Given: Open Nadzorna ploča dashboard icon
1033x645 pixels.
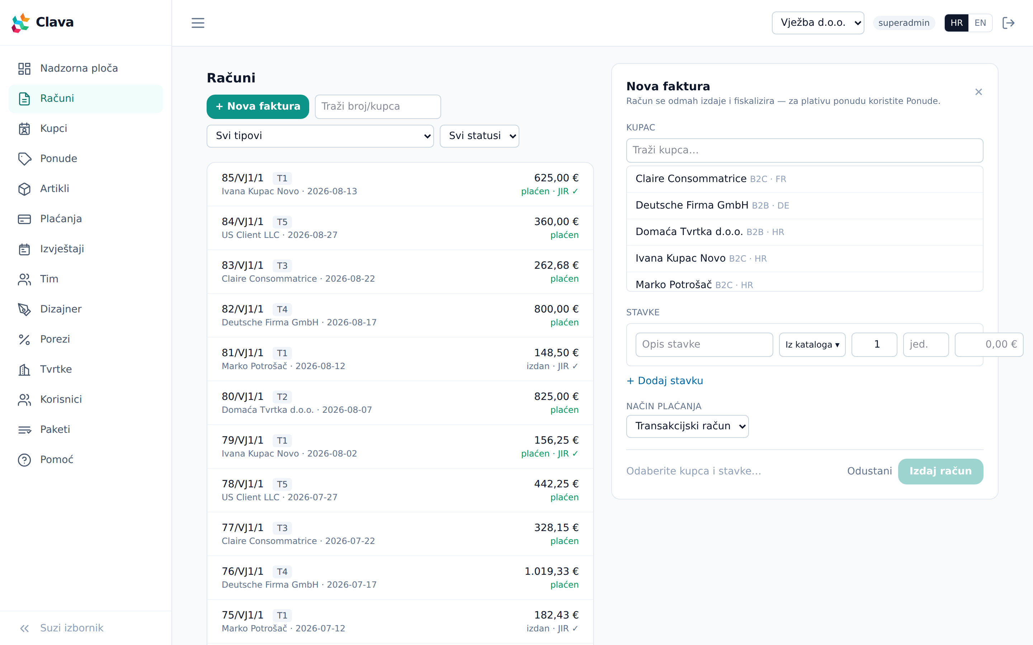Looking at the screenshot, I should (24, 68).
